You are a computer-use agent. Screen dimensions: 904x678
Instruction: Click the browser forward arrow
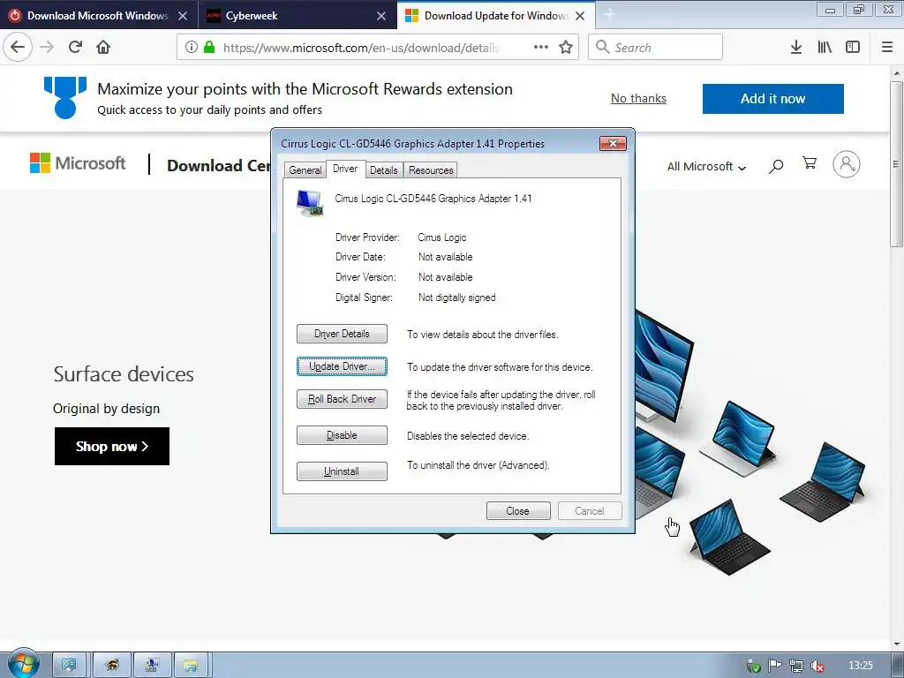click(48, 48)
